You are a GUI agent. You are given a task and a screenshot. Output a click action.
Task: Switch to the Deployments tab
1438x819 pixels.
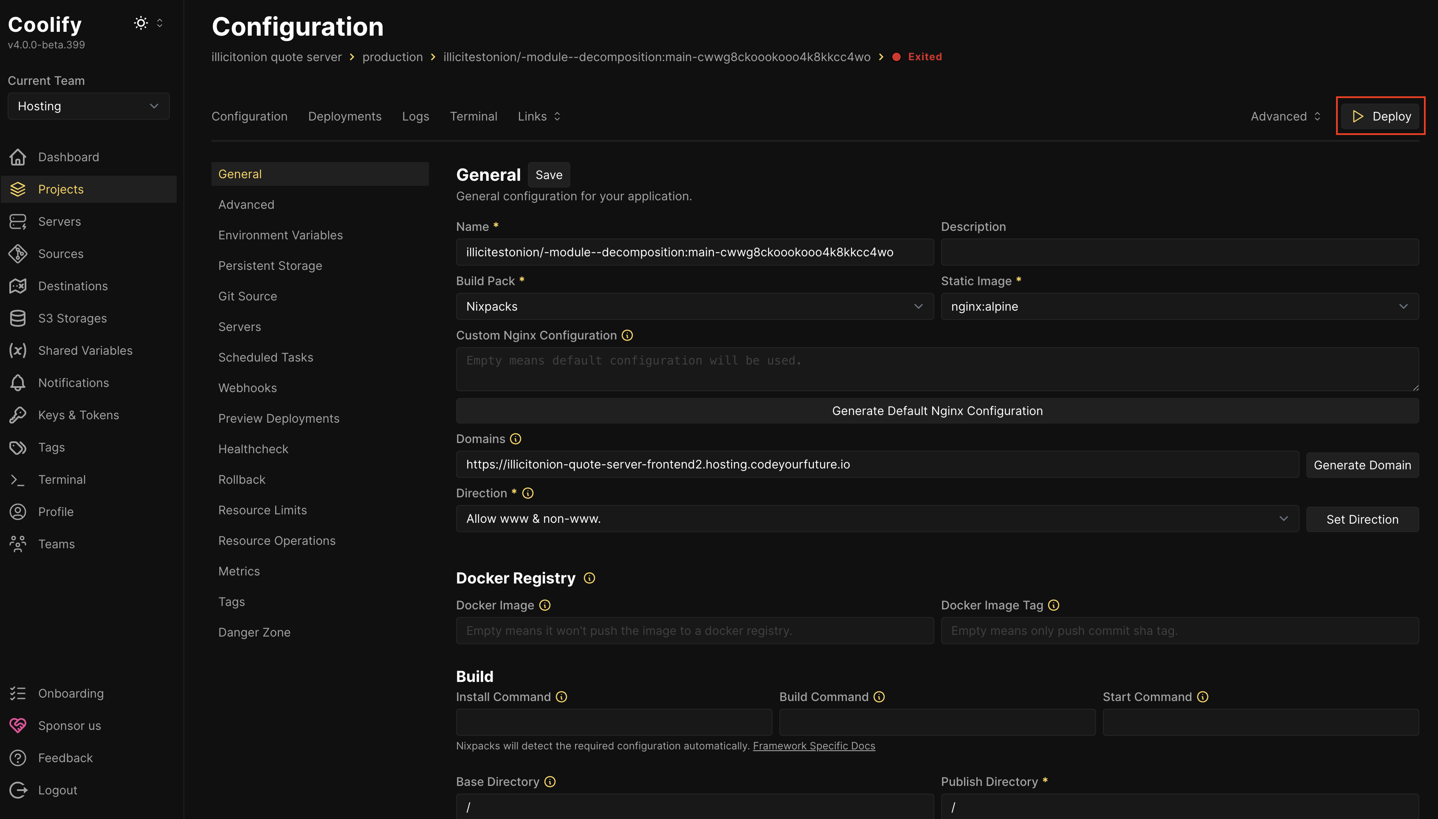click(344, 116)
